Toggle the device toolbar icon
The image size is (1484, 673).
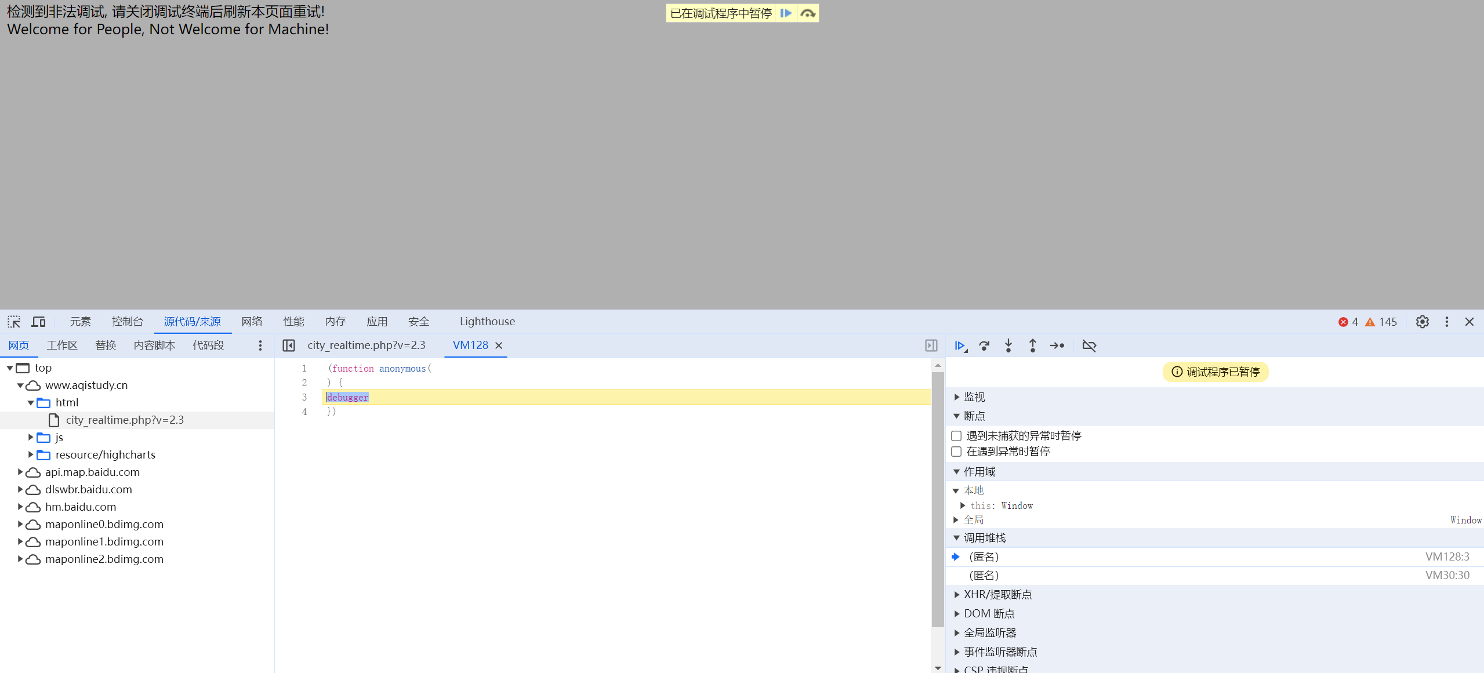pos(39,322)
